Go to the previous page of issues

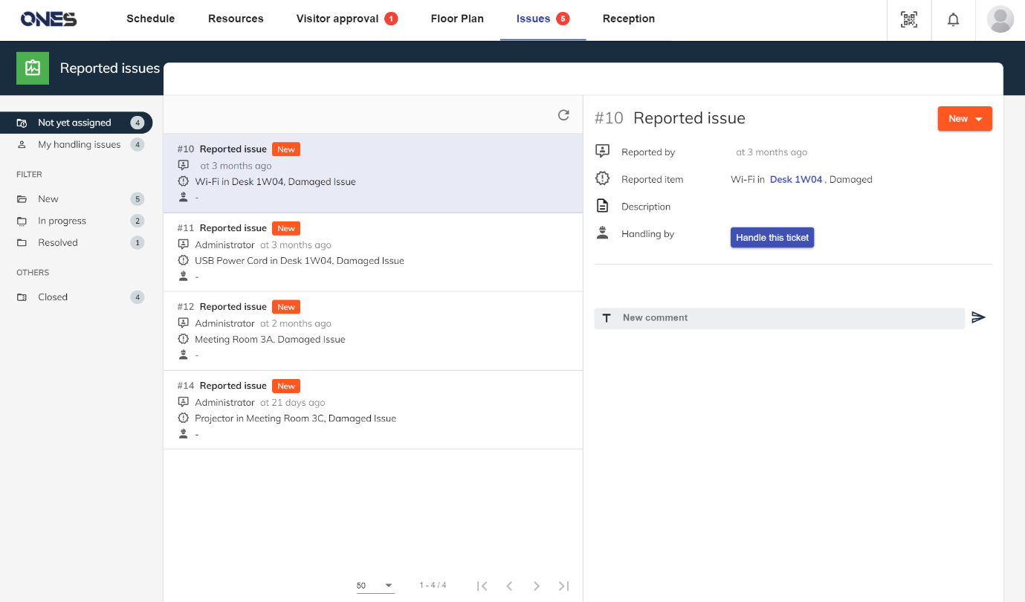[x=509, y=586]
